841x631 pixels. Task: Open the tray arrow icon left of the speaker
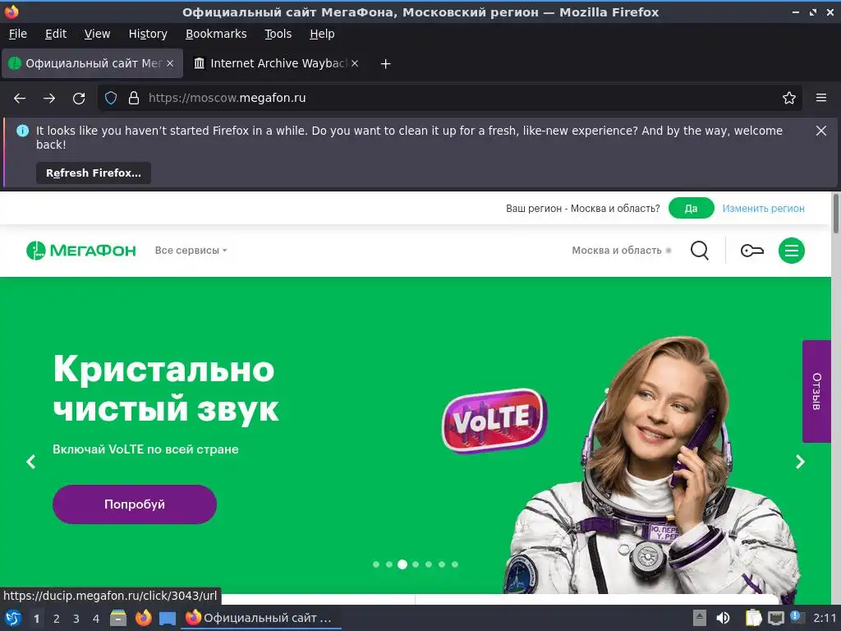(700, 618)
